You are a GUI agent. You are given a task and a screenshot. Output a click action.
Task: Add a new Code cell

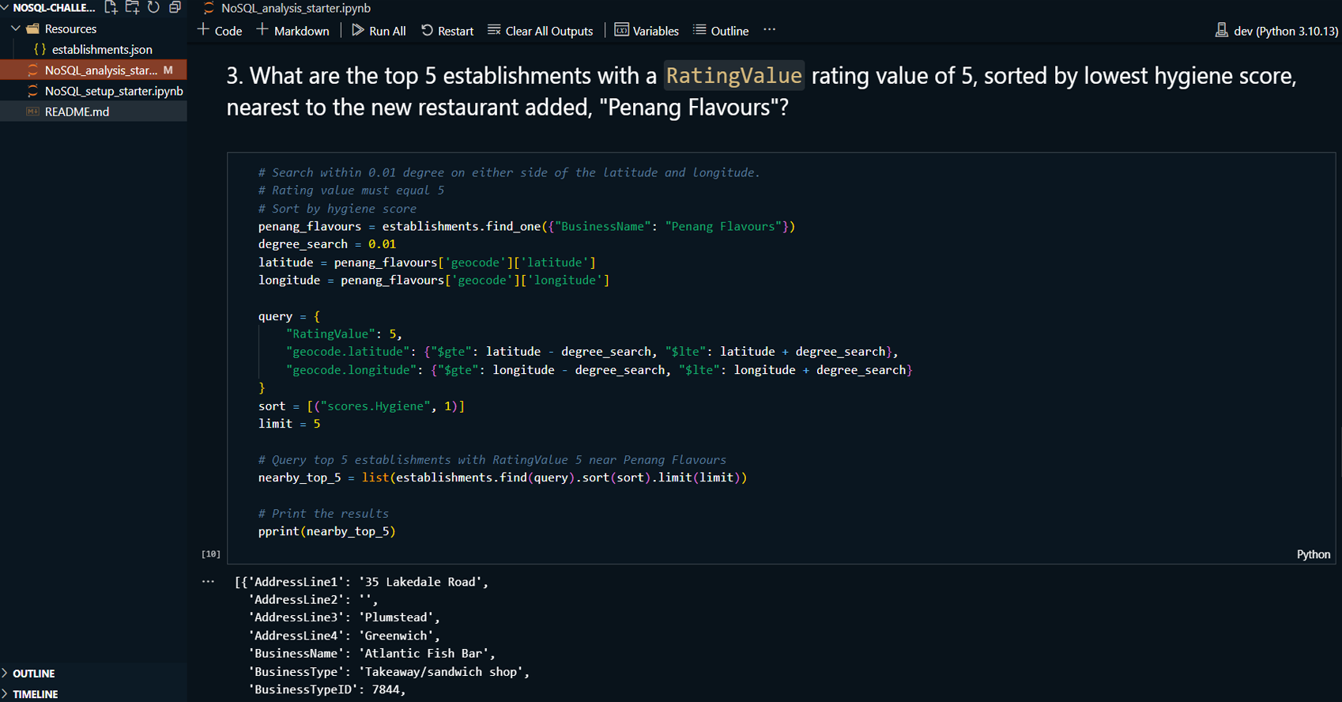tap(220, 31)
